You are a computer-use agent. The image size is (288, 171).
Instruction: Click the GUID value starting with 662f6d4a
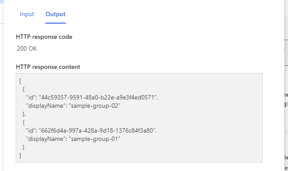coord(98,130)
